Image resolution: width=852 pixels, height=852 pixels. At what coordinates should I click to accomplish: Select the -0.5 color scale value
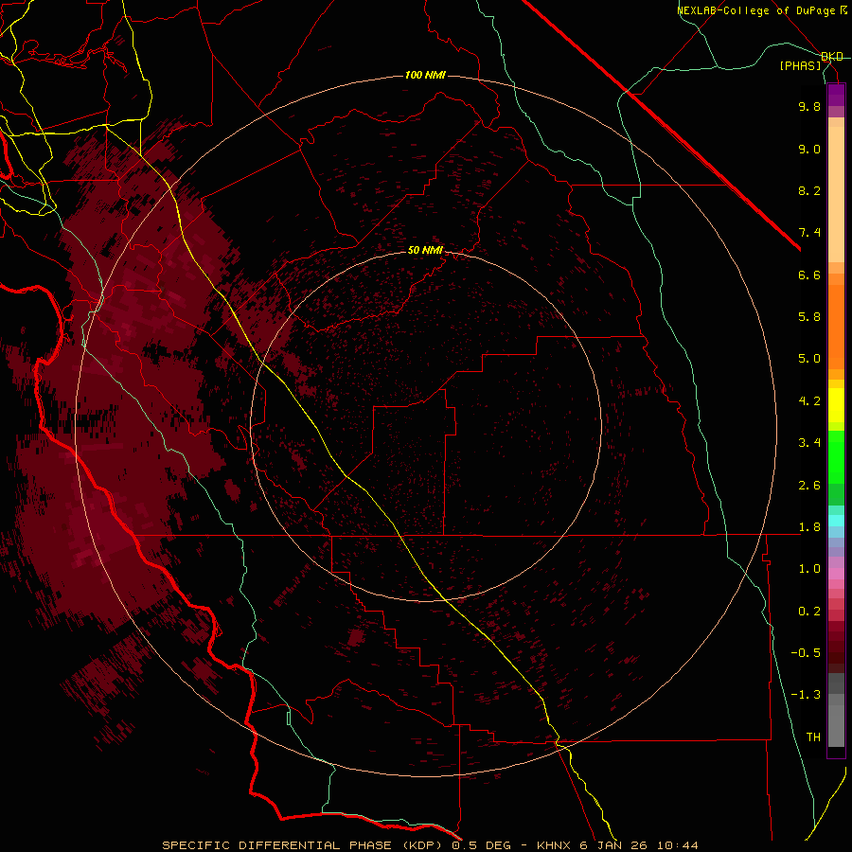point(806,653)
